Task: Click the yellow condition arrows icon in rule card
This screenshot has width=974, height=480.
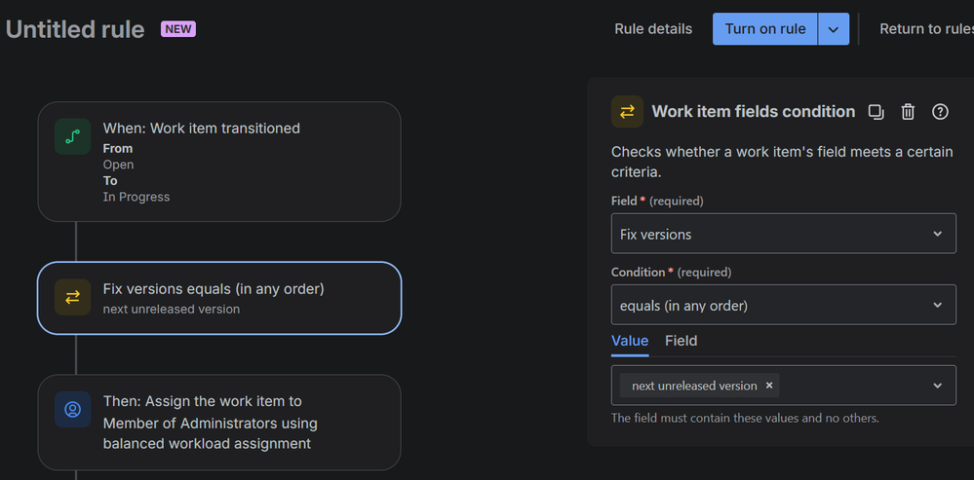Action: coord(73,297)
